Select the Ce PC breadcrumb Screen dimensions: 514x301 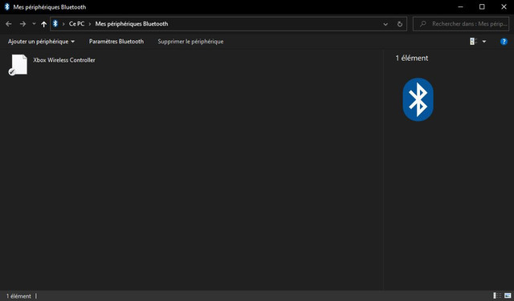coord(77,24)
